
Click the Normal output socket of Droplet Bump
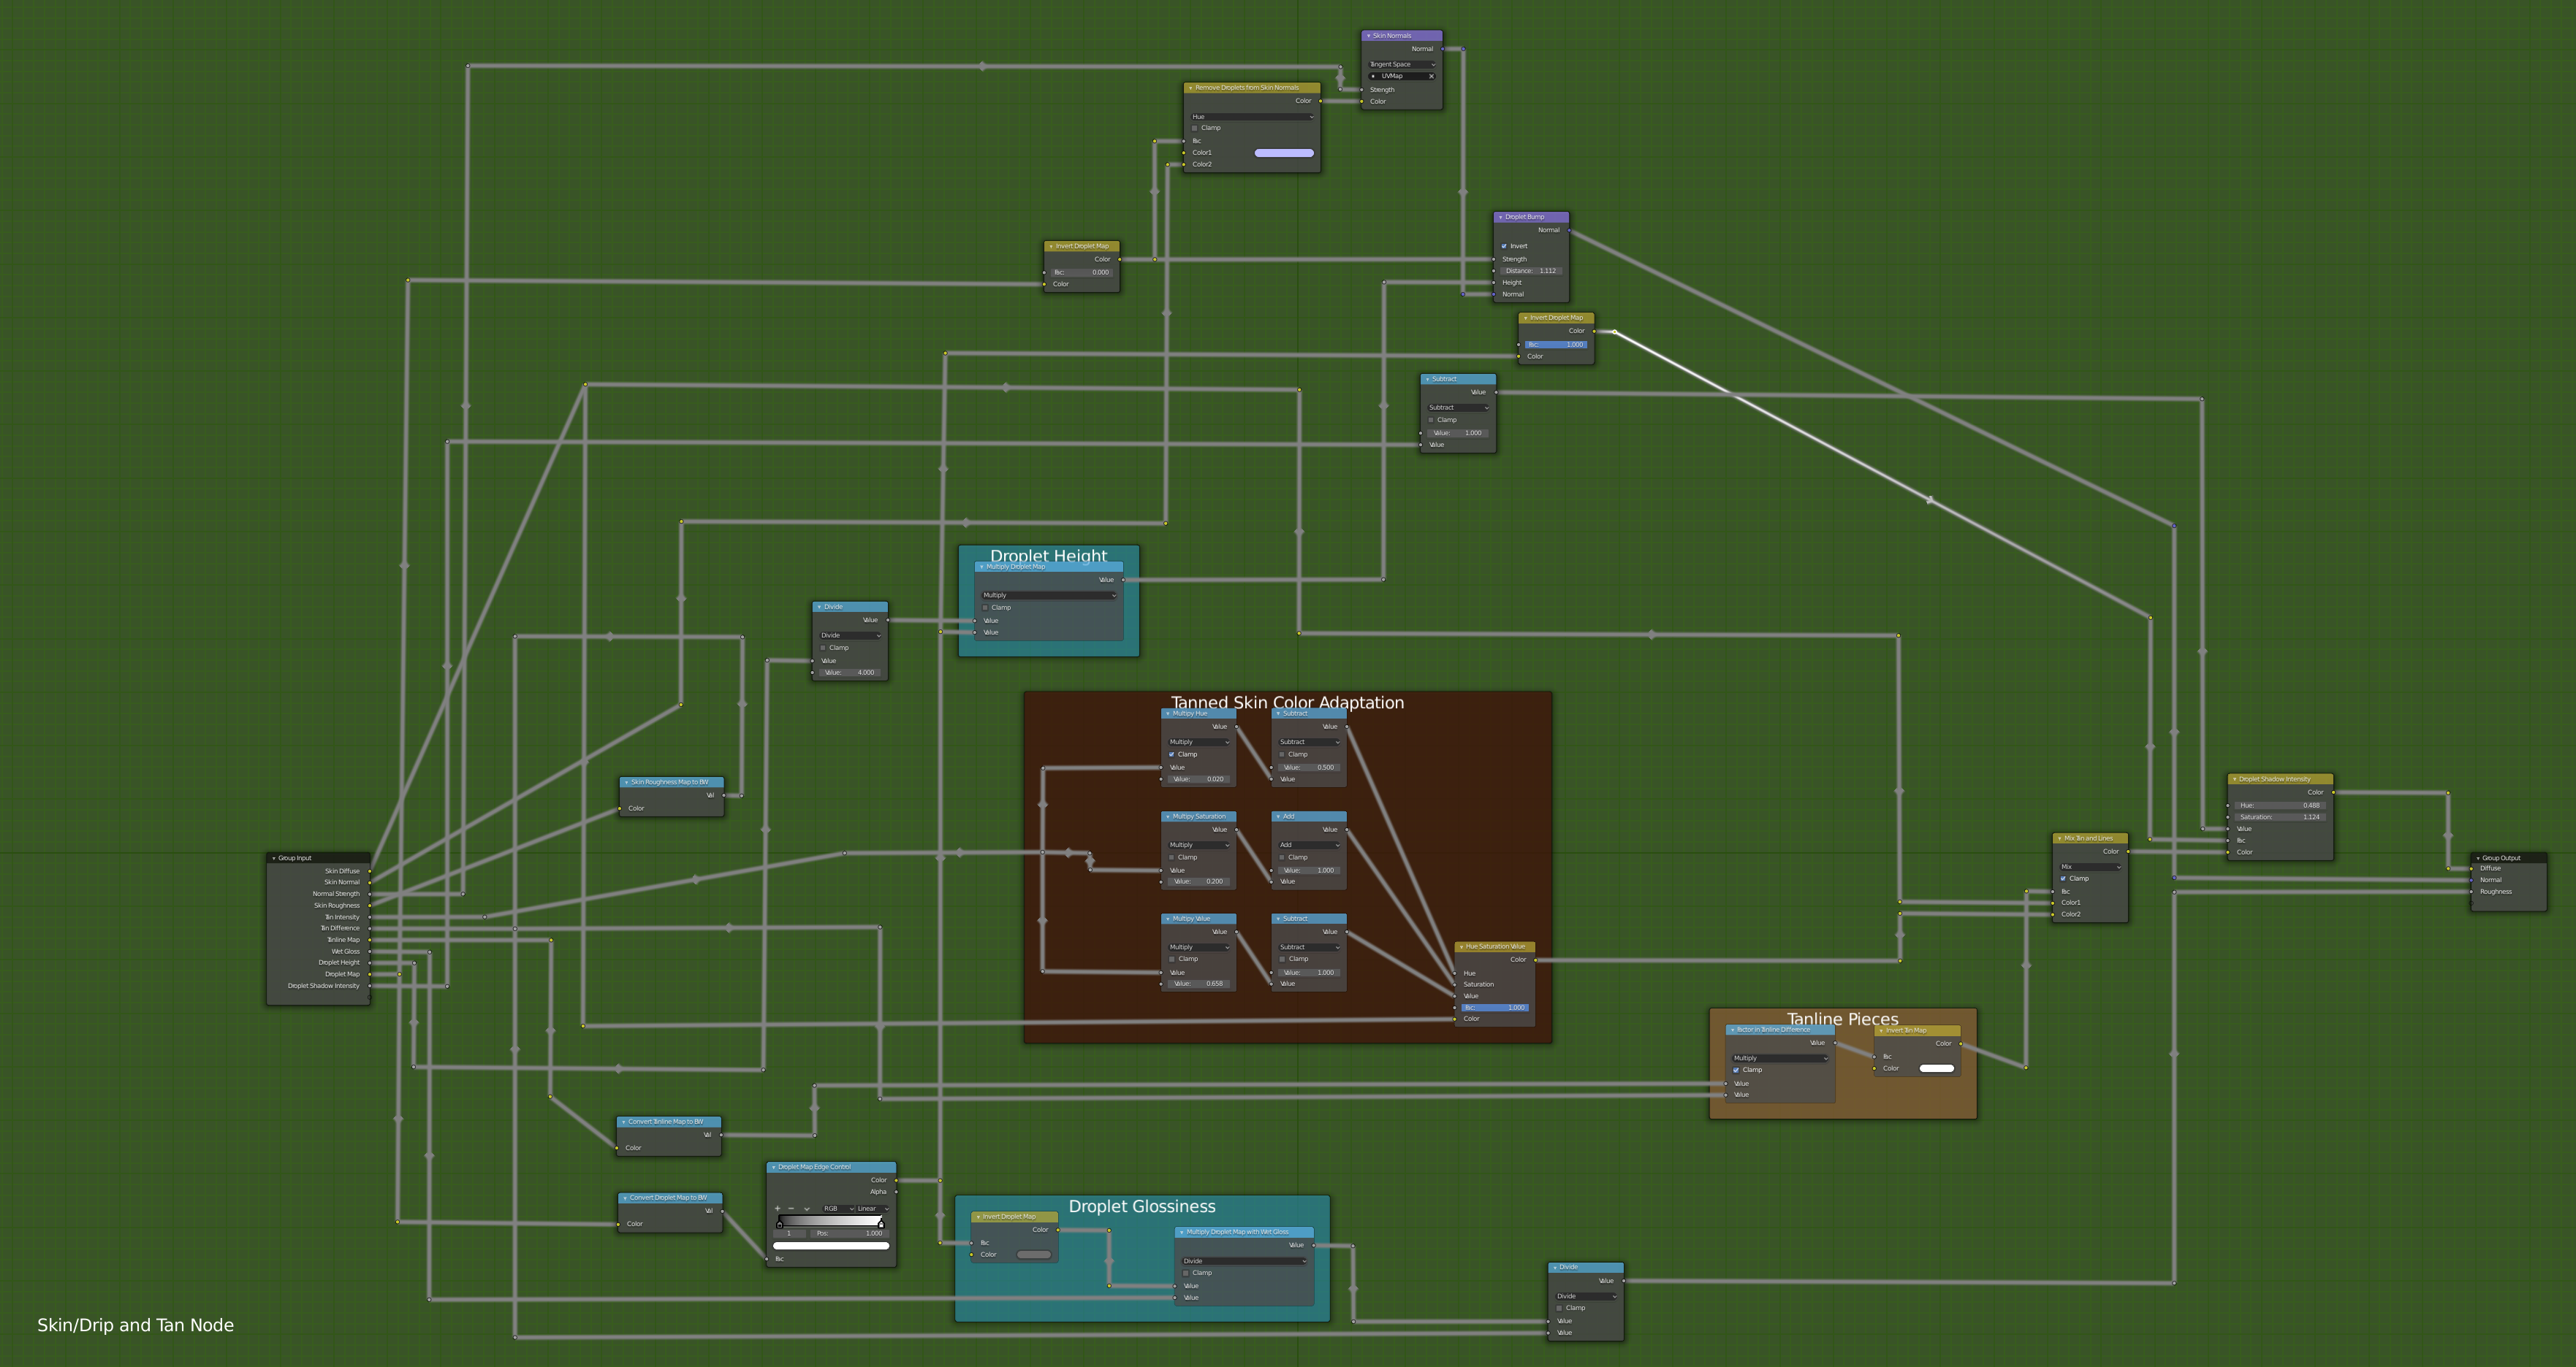point(1569,231)
